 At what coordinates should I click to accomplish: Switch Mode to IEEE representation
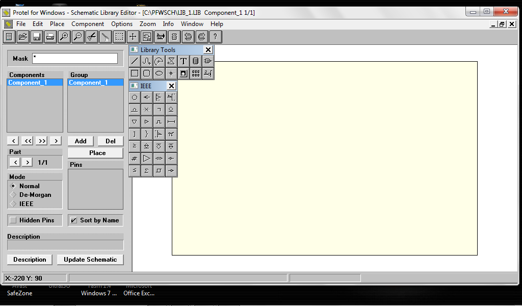click(12, 203)
